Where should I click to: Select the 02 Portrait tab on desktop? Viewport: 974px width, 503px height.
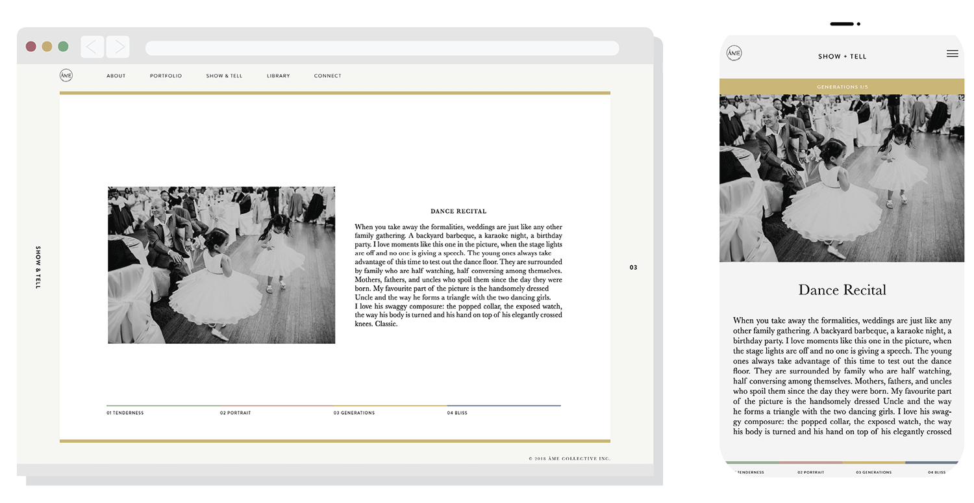(235, 413)
